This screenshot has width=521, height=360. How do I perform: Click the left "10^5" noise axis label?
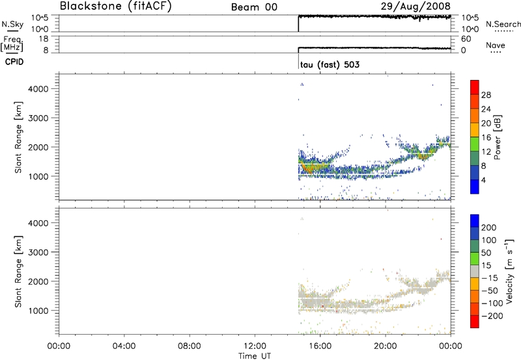pos(40,18)
